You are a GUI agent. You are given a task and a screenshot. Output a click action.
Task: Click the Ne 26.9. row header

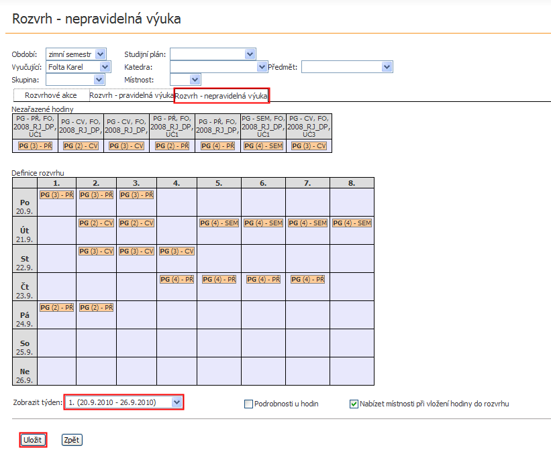[25, 371]
